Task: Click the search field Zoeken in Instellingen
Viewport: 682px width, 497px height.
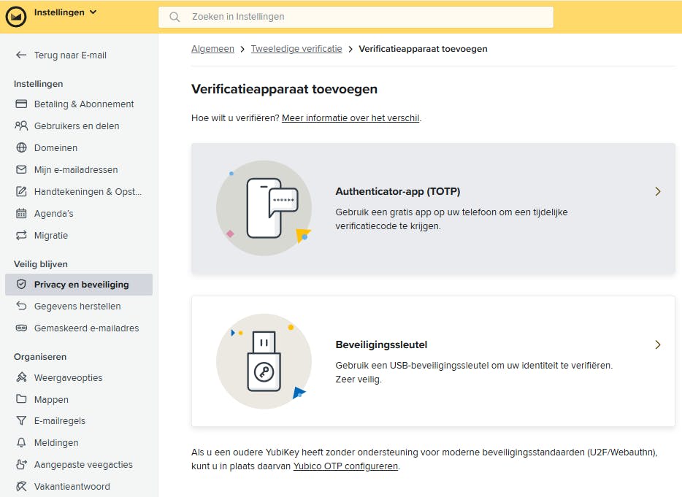Action: click(356, 17)
